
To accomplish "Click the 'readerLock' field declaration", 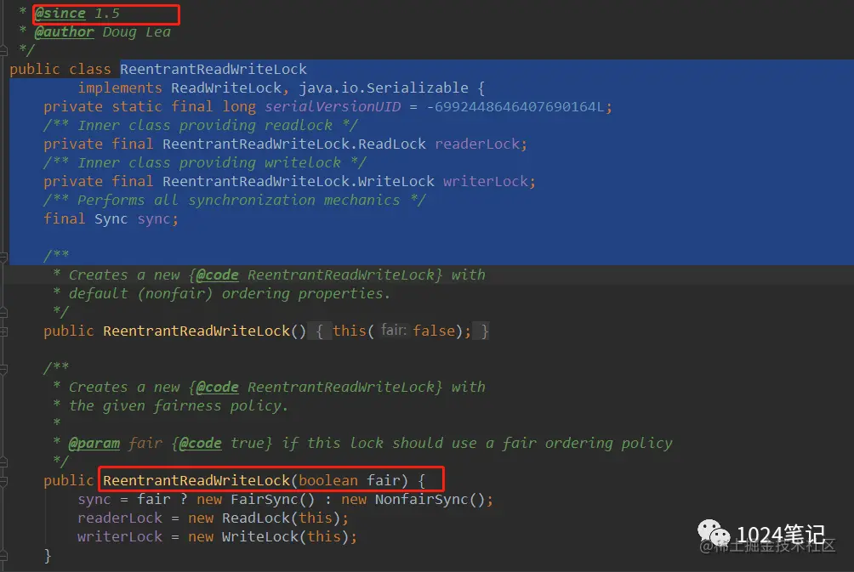I will coord(477,144).
